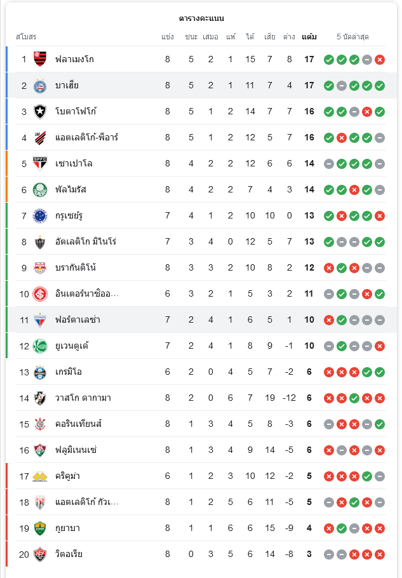Open team name ฟลาเมงโก
The image size is (402, 578).
[74, 59]
